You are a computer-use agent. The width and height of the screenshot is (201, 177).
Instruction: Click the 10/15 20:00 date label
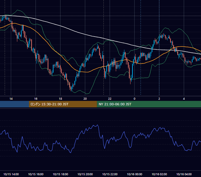pos(85,174)
